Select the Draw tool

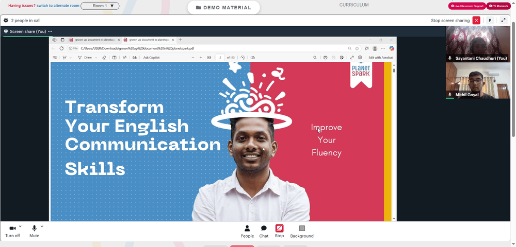pos(85,58)
